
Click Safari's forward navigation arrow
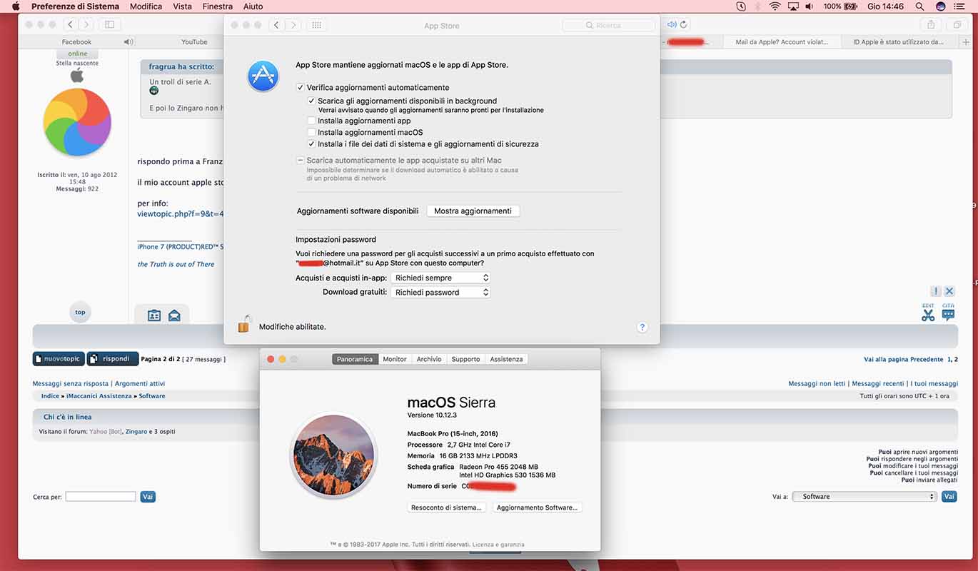click(x=86, y=24)
